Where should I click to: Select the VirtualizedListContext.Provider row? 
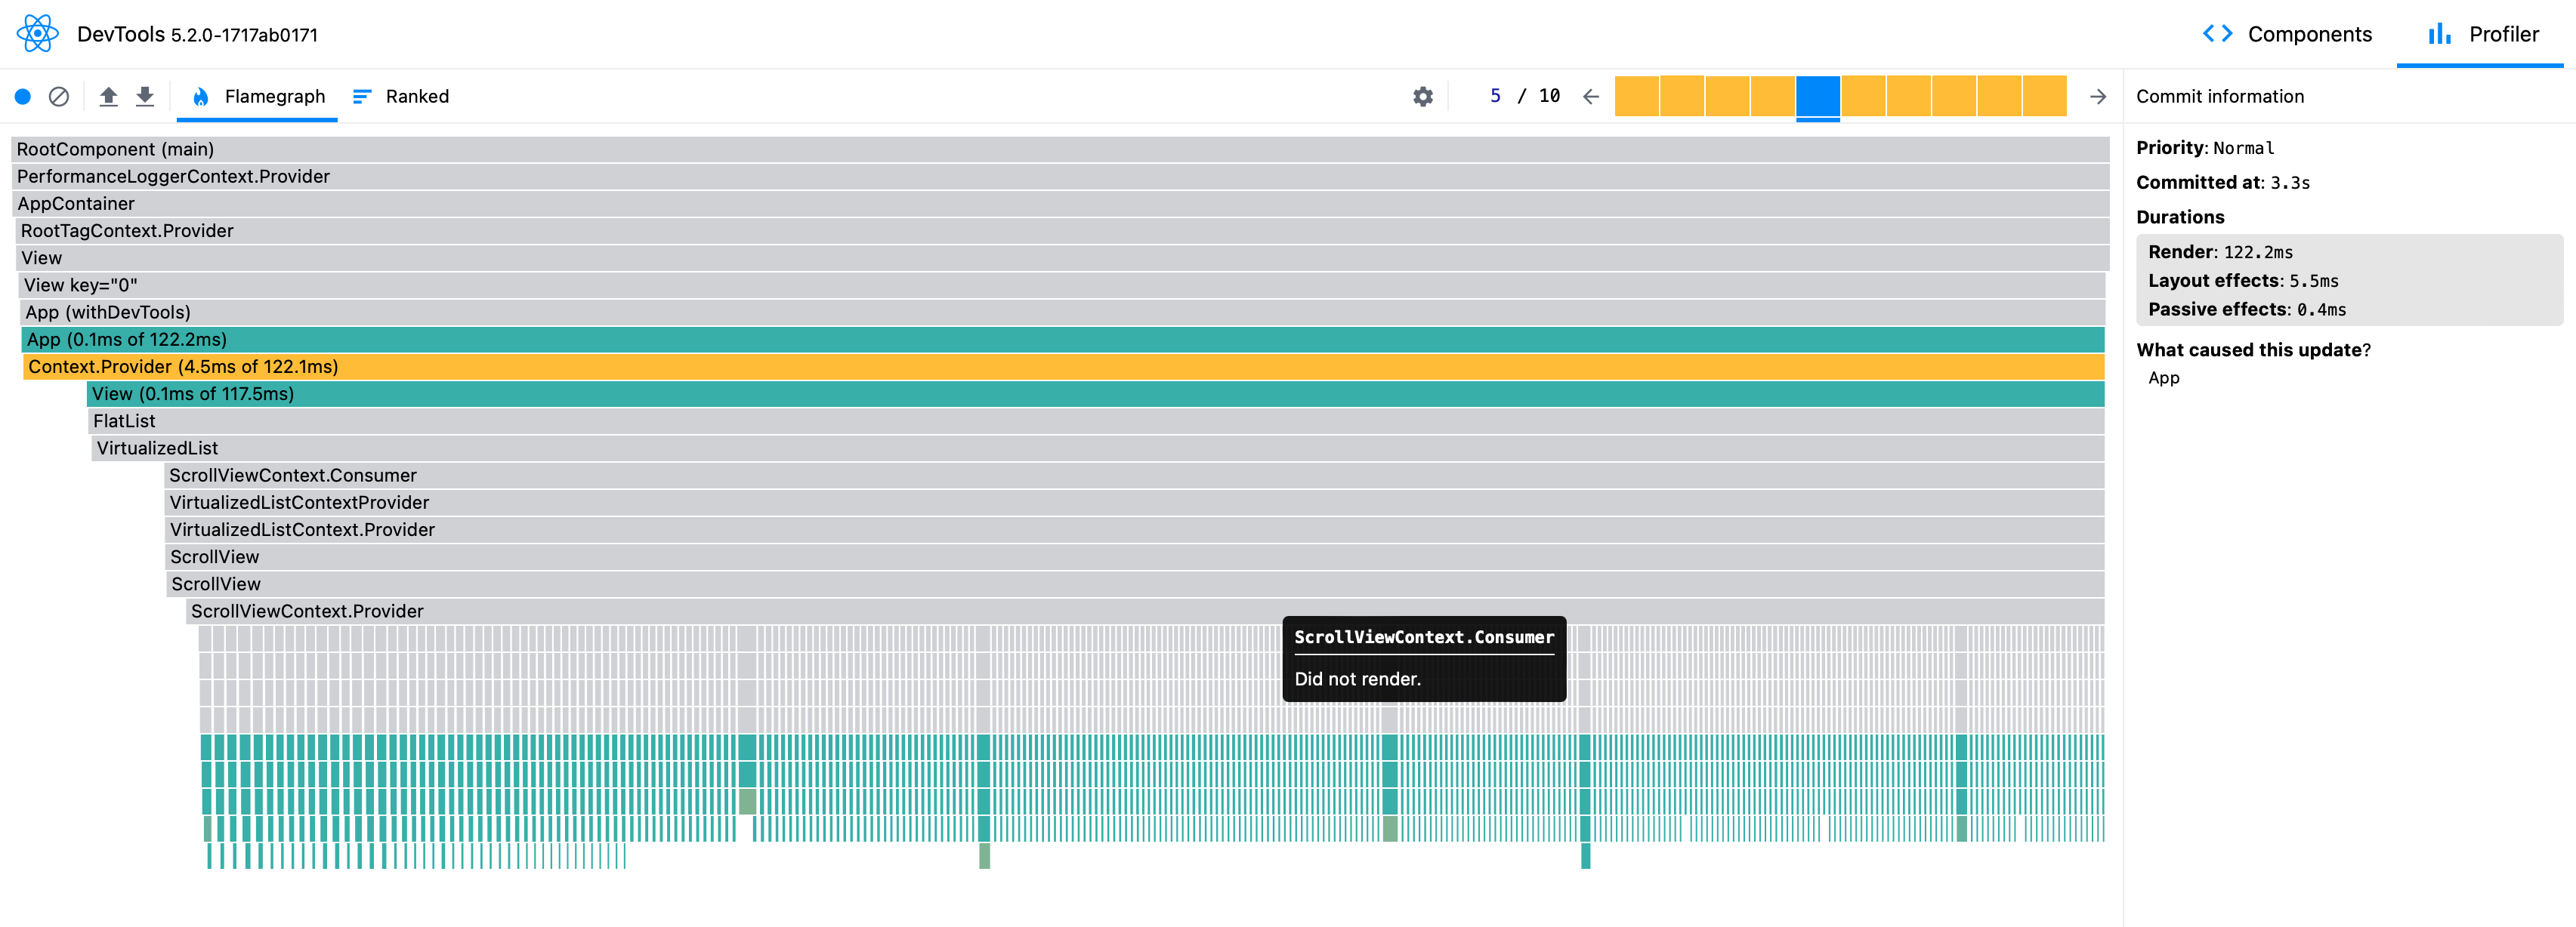1135,531
